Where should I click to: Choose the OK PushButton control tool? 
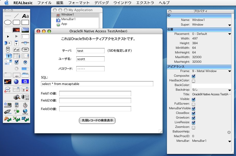25,49
